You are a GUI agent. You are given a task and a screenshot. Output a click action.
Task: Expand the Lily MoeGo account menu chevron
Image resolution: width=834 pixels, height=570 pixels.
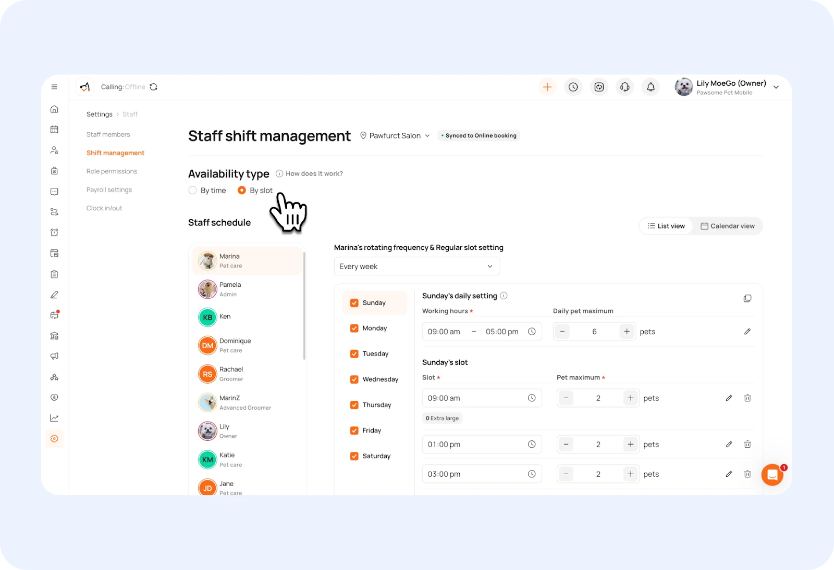776,87
